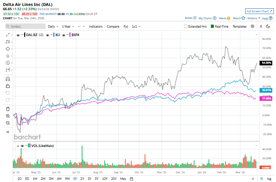Image resolution: width=276 pixels, height=182 pixels.
Task: Zoom out with the magnifier minus
Action: (8, 123)
